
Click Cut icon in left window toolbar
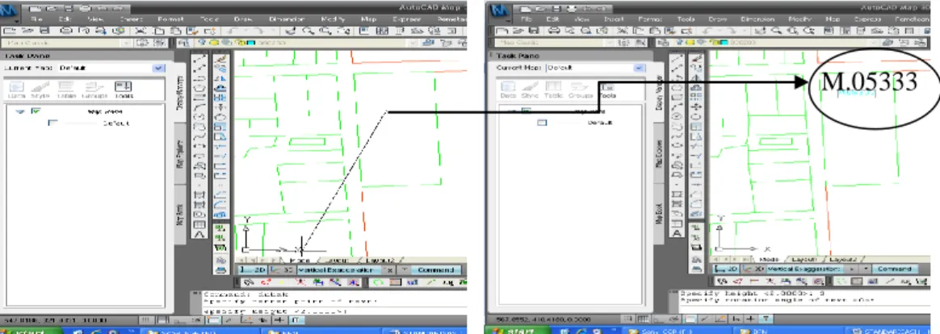tap(139, 31)
